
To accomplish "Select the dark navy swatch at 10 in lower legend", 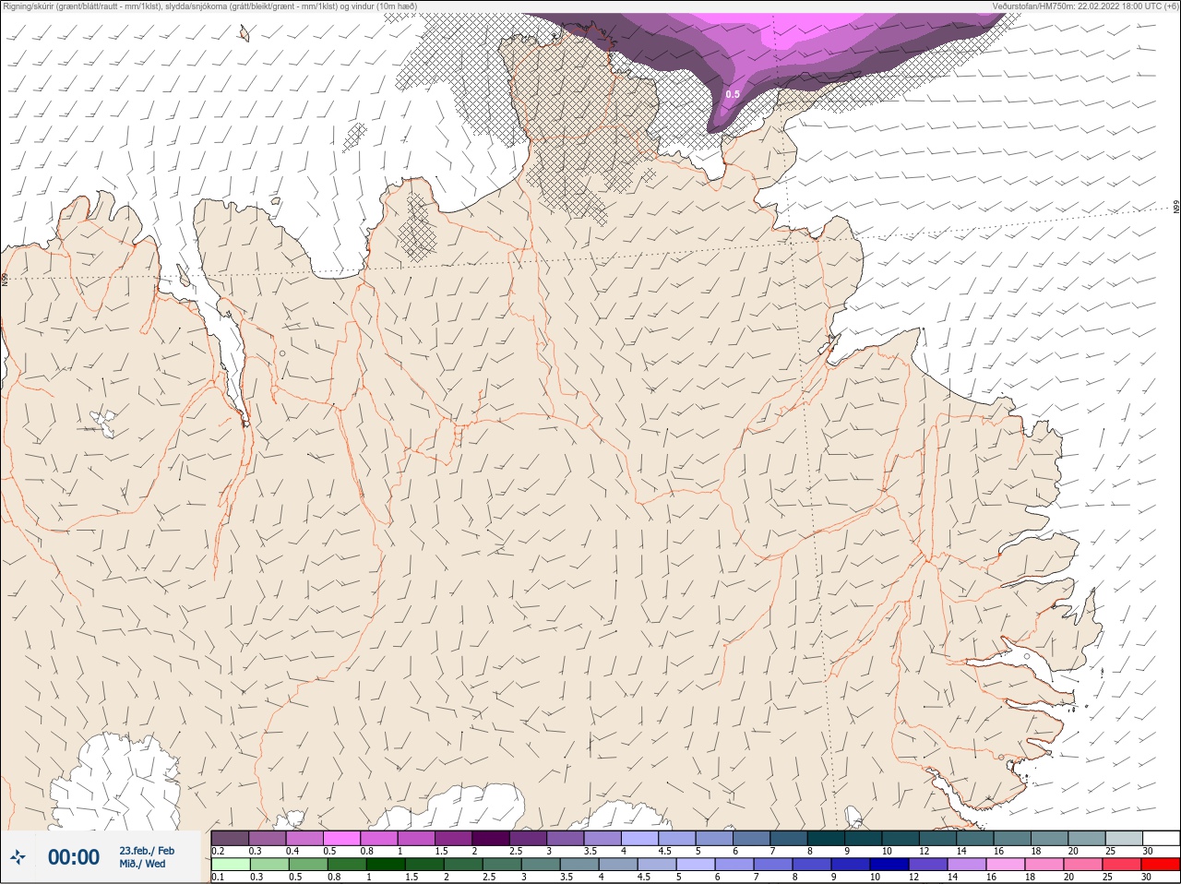I will [x=889, y=864].
